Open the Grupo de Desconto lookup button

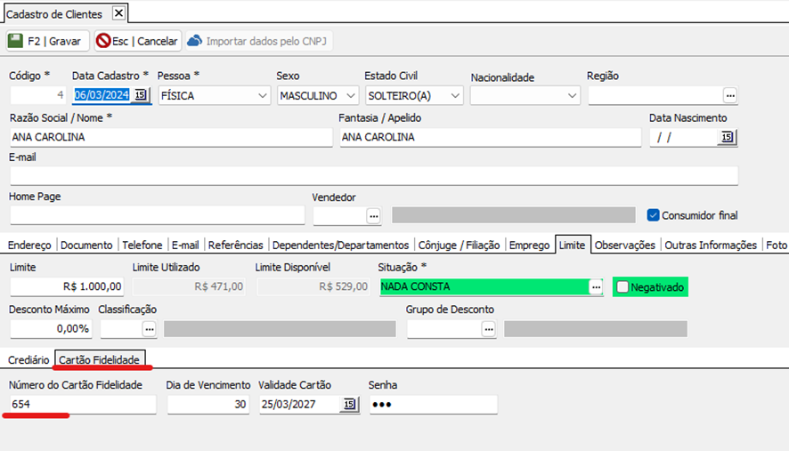tap(488, 328)
